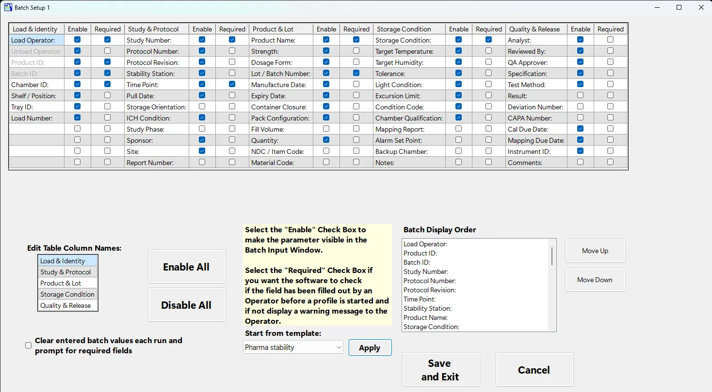The height and width of the screenshot is (392, 712).
Task: Disable the Instrument ID Enable checkbox
Action: [580, 151]
